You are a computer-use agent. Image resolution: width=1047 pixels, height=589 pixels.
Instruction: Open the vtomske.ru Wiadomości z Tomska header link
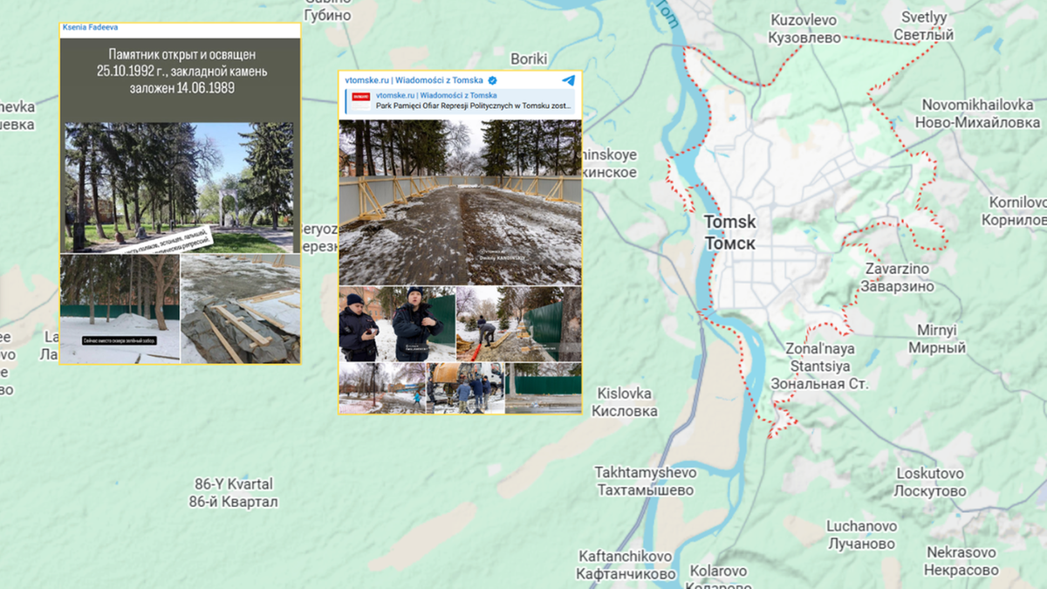pos(414,80)
